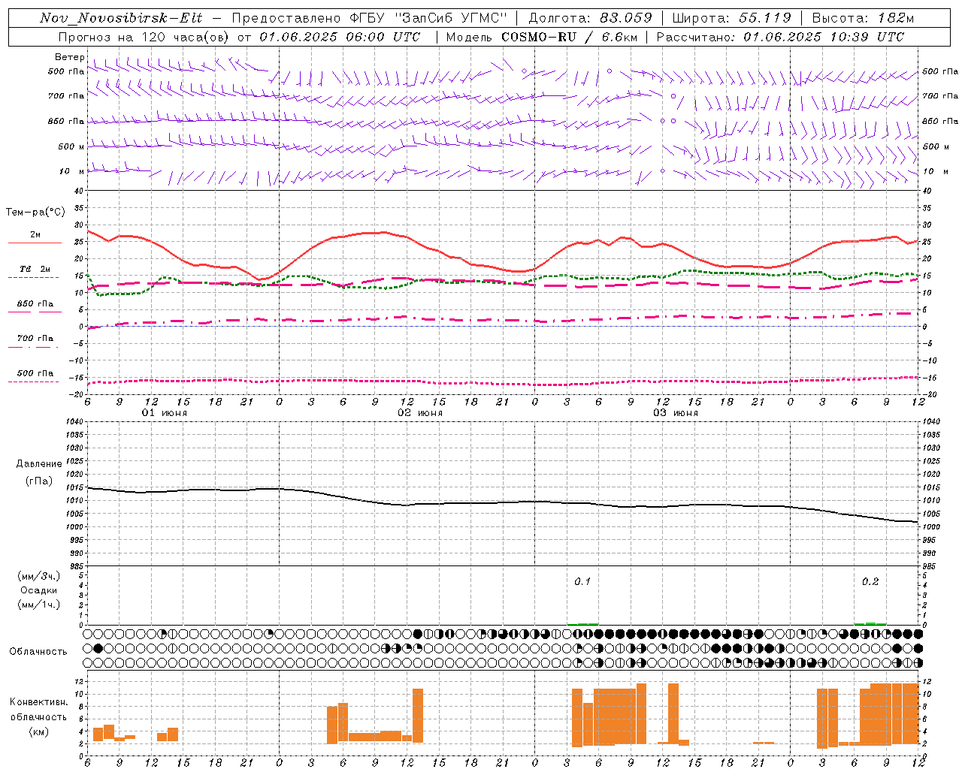Screen dimensions: 962x769
Task: Click the (мм/1ч.) precipitation unit label
Action: pos(39,605)
